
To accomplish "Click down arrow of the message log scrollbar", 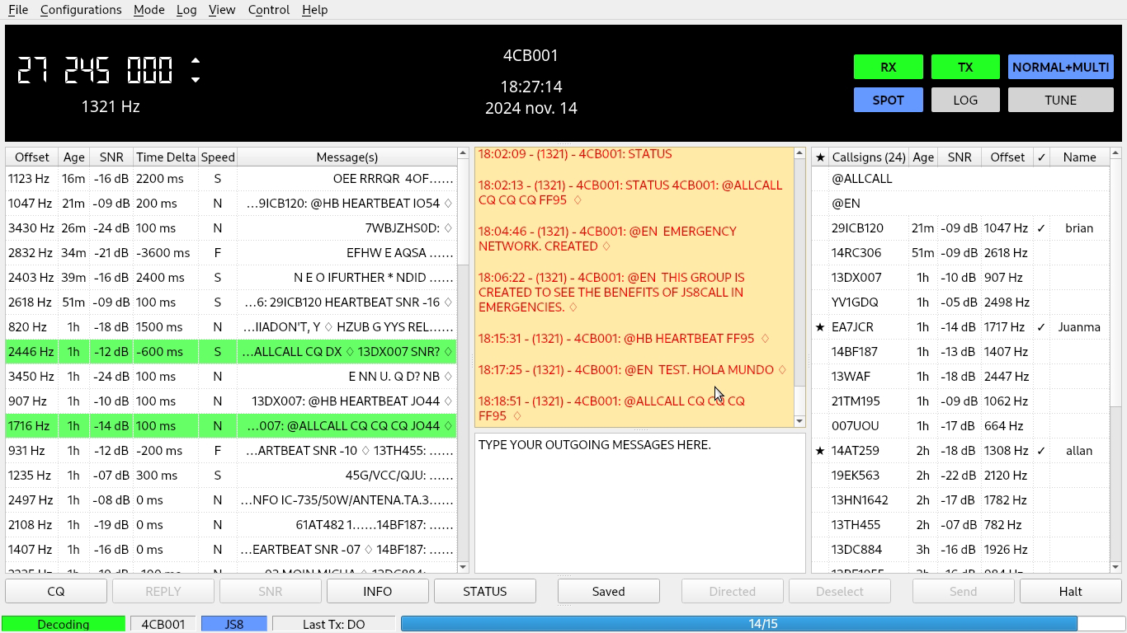I will pos(799,421).
